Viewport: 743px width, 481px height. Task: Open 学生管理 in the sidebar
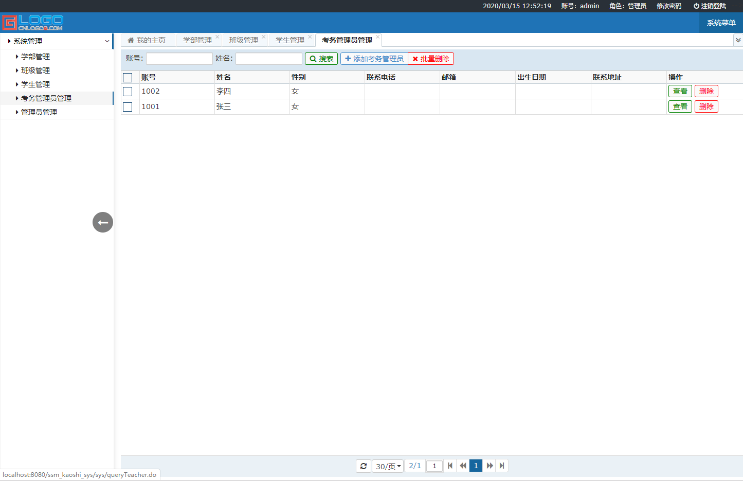coord(35,84)
